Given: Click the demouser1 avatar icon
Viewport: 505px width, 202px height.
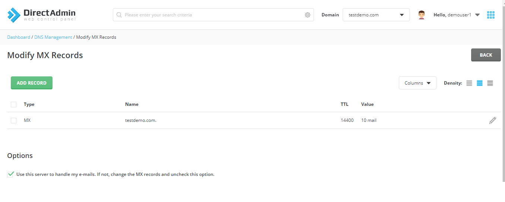Looking at the screenshot, I should [x=422, y=15].
